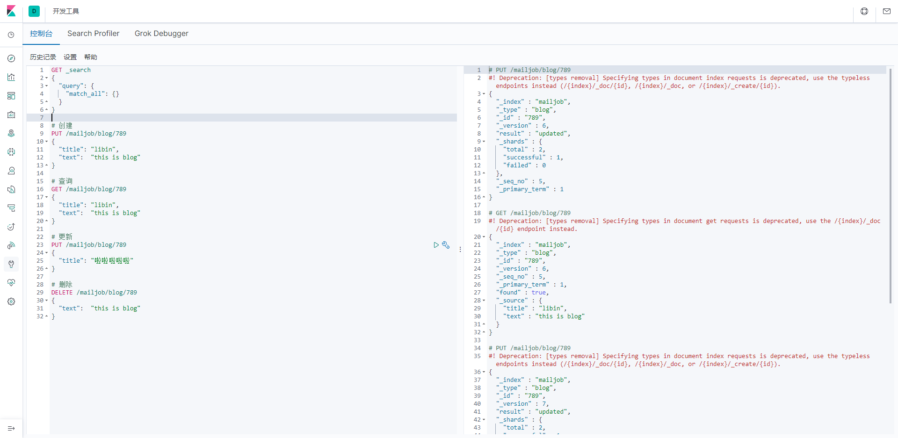The height and width of the screenshot is (438, 898).
Task: Collapse editor block at line 17
Action: (x=46, y=197)
